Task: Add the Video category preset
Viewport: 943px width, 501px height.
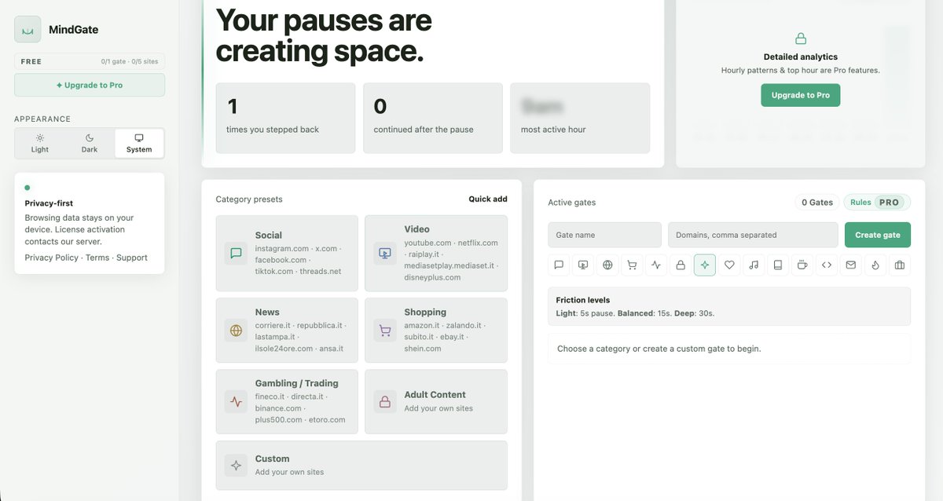Action: (436, 254)
